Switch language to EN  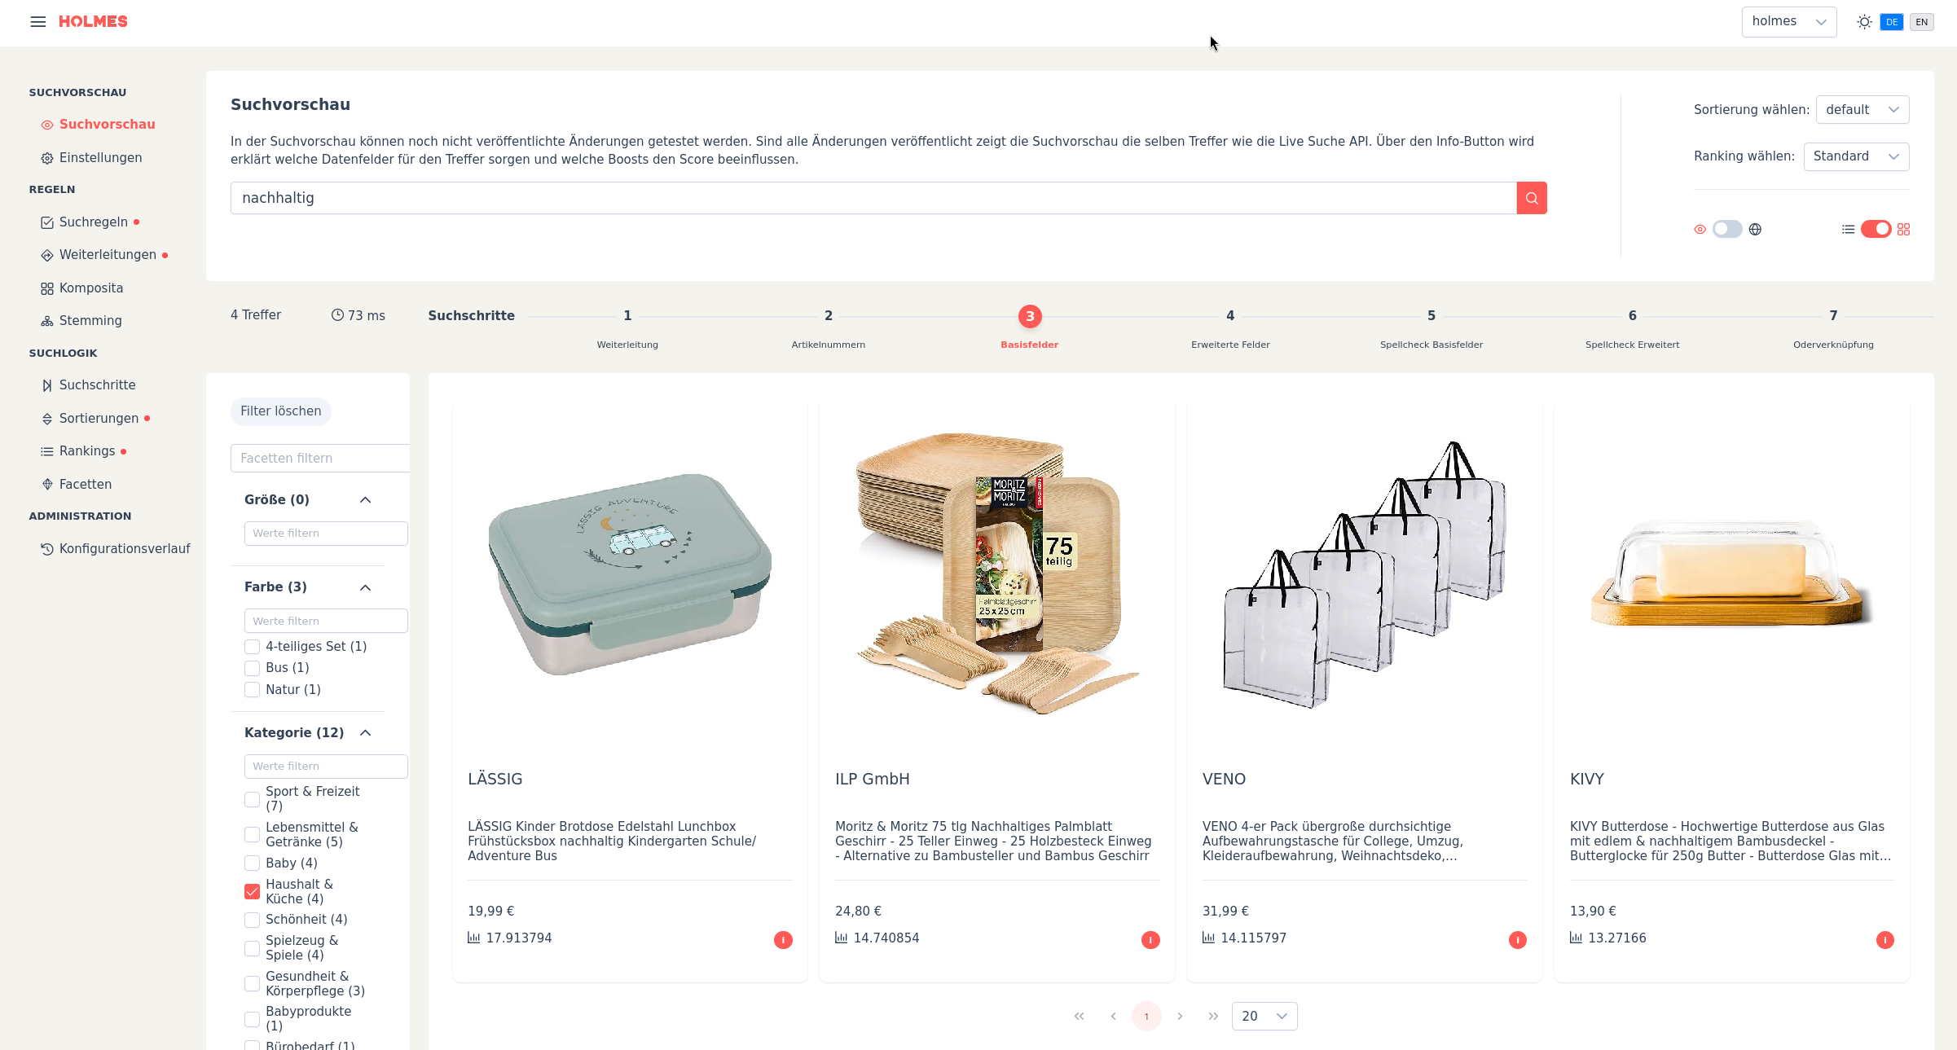click(x=1921, y=22)
